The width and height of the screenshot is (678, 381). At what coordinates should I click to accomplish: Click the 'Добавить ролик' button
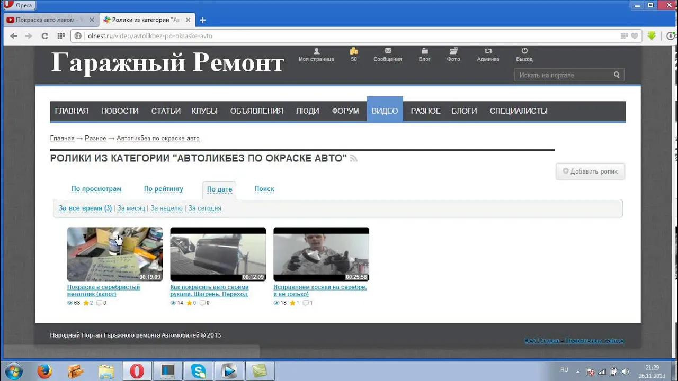590,171
